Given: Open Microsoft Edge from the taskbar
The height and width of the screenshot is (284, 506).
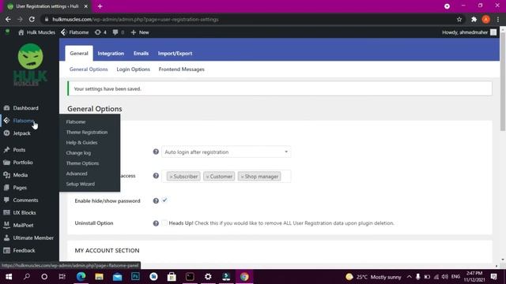Looking at the screenshot, I should (x=81, y=277).
